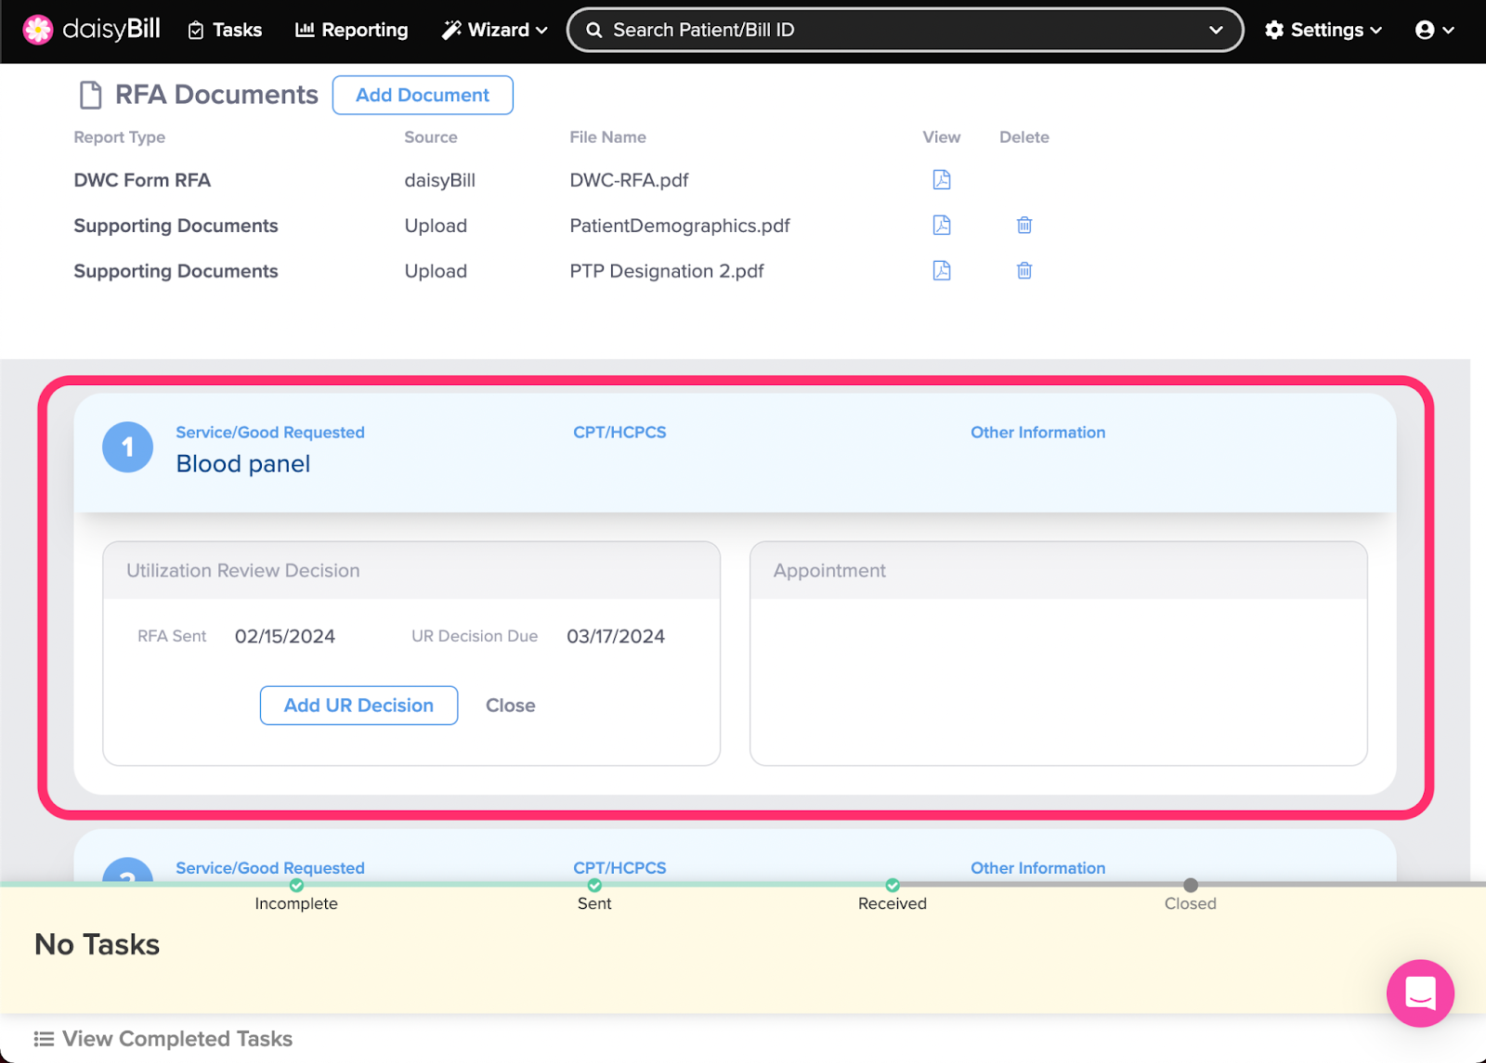Open View Completed Tasks list
Viewport: 1486px width, 1063px height.
coord(163,1039)
